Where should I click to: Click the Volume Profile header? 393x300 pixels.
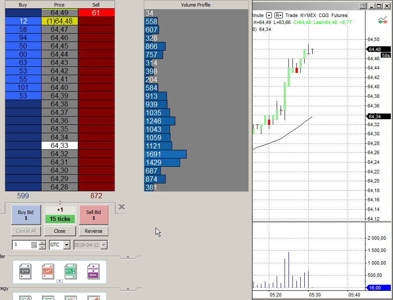pos(196,5)
